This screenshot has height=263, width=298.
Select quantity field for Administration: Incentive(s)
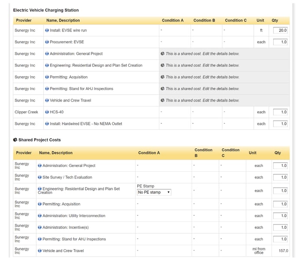pyautogui.click(x=280, y=228)
